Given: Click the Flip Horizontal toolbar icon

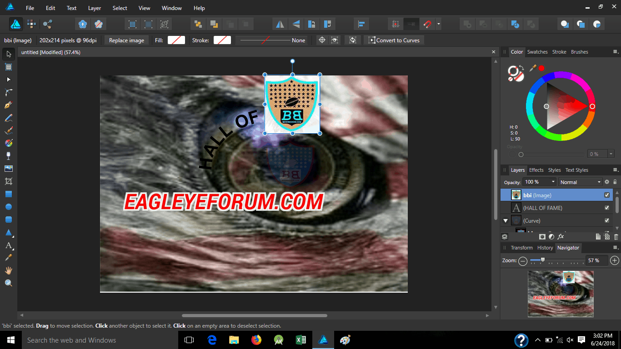Looking at the screenshot, I should coord(280,24).
